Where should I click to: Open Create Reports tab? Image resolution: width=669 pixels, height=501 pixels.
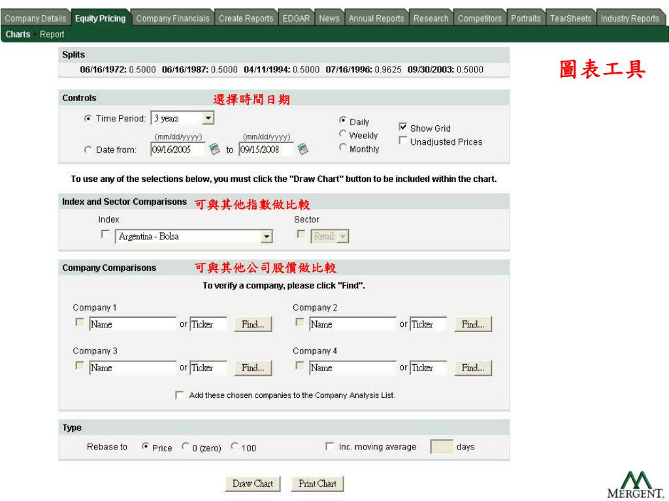[x=246, y=18]
